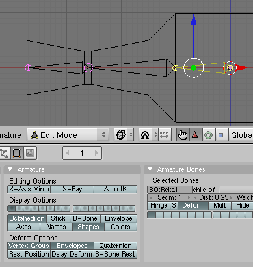Image resolution: width=253 pixels, height=267 pixels.
Task: Toggle the B-Bone Rest button
Action: coord(115,254)
